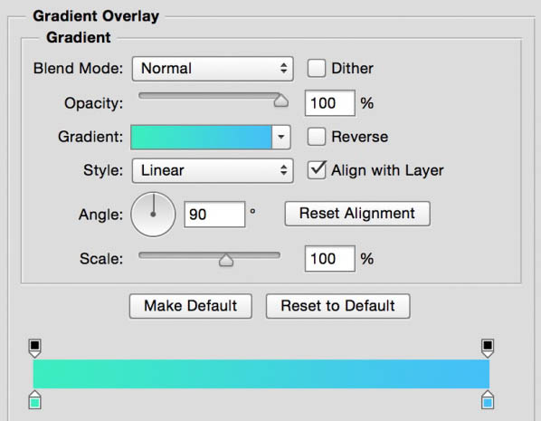This screenshot has height=421, width=541.
Task: Select the green color stop
Action: 35,400
